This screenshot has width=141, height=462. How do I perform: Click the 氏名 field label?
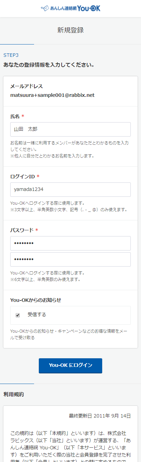(15, 116)
